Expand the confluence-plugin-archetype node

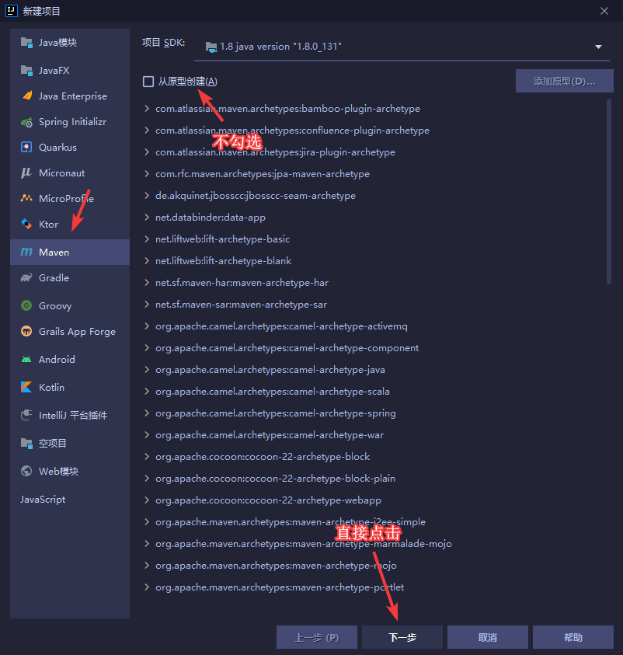point(147,131)
